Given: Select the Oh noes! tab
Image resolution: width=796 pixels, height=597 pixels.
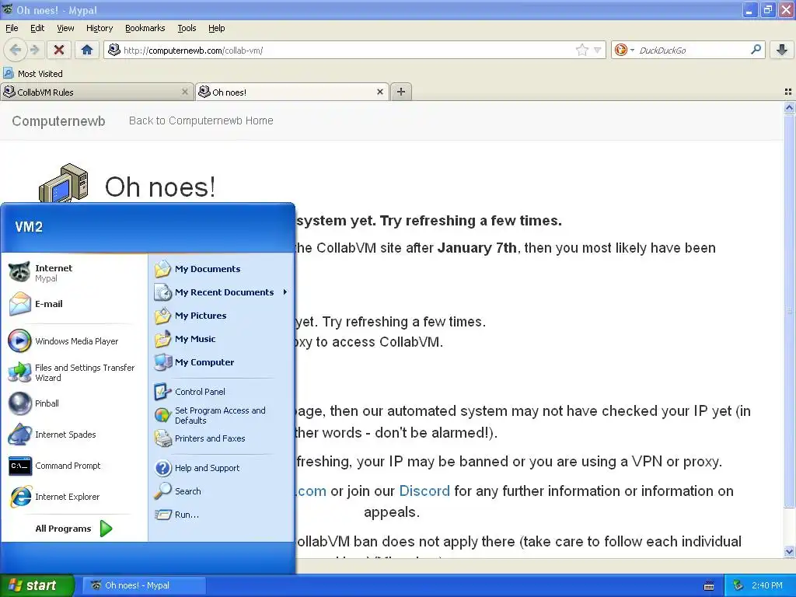Looking at the screenshot, I should pos(292,92).
